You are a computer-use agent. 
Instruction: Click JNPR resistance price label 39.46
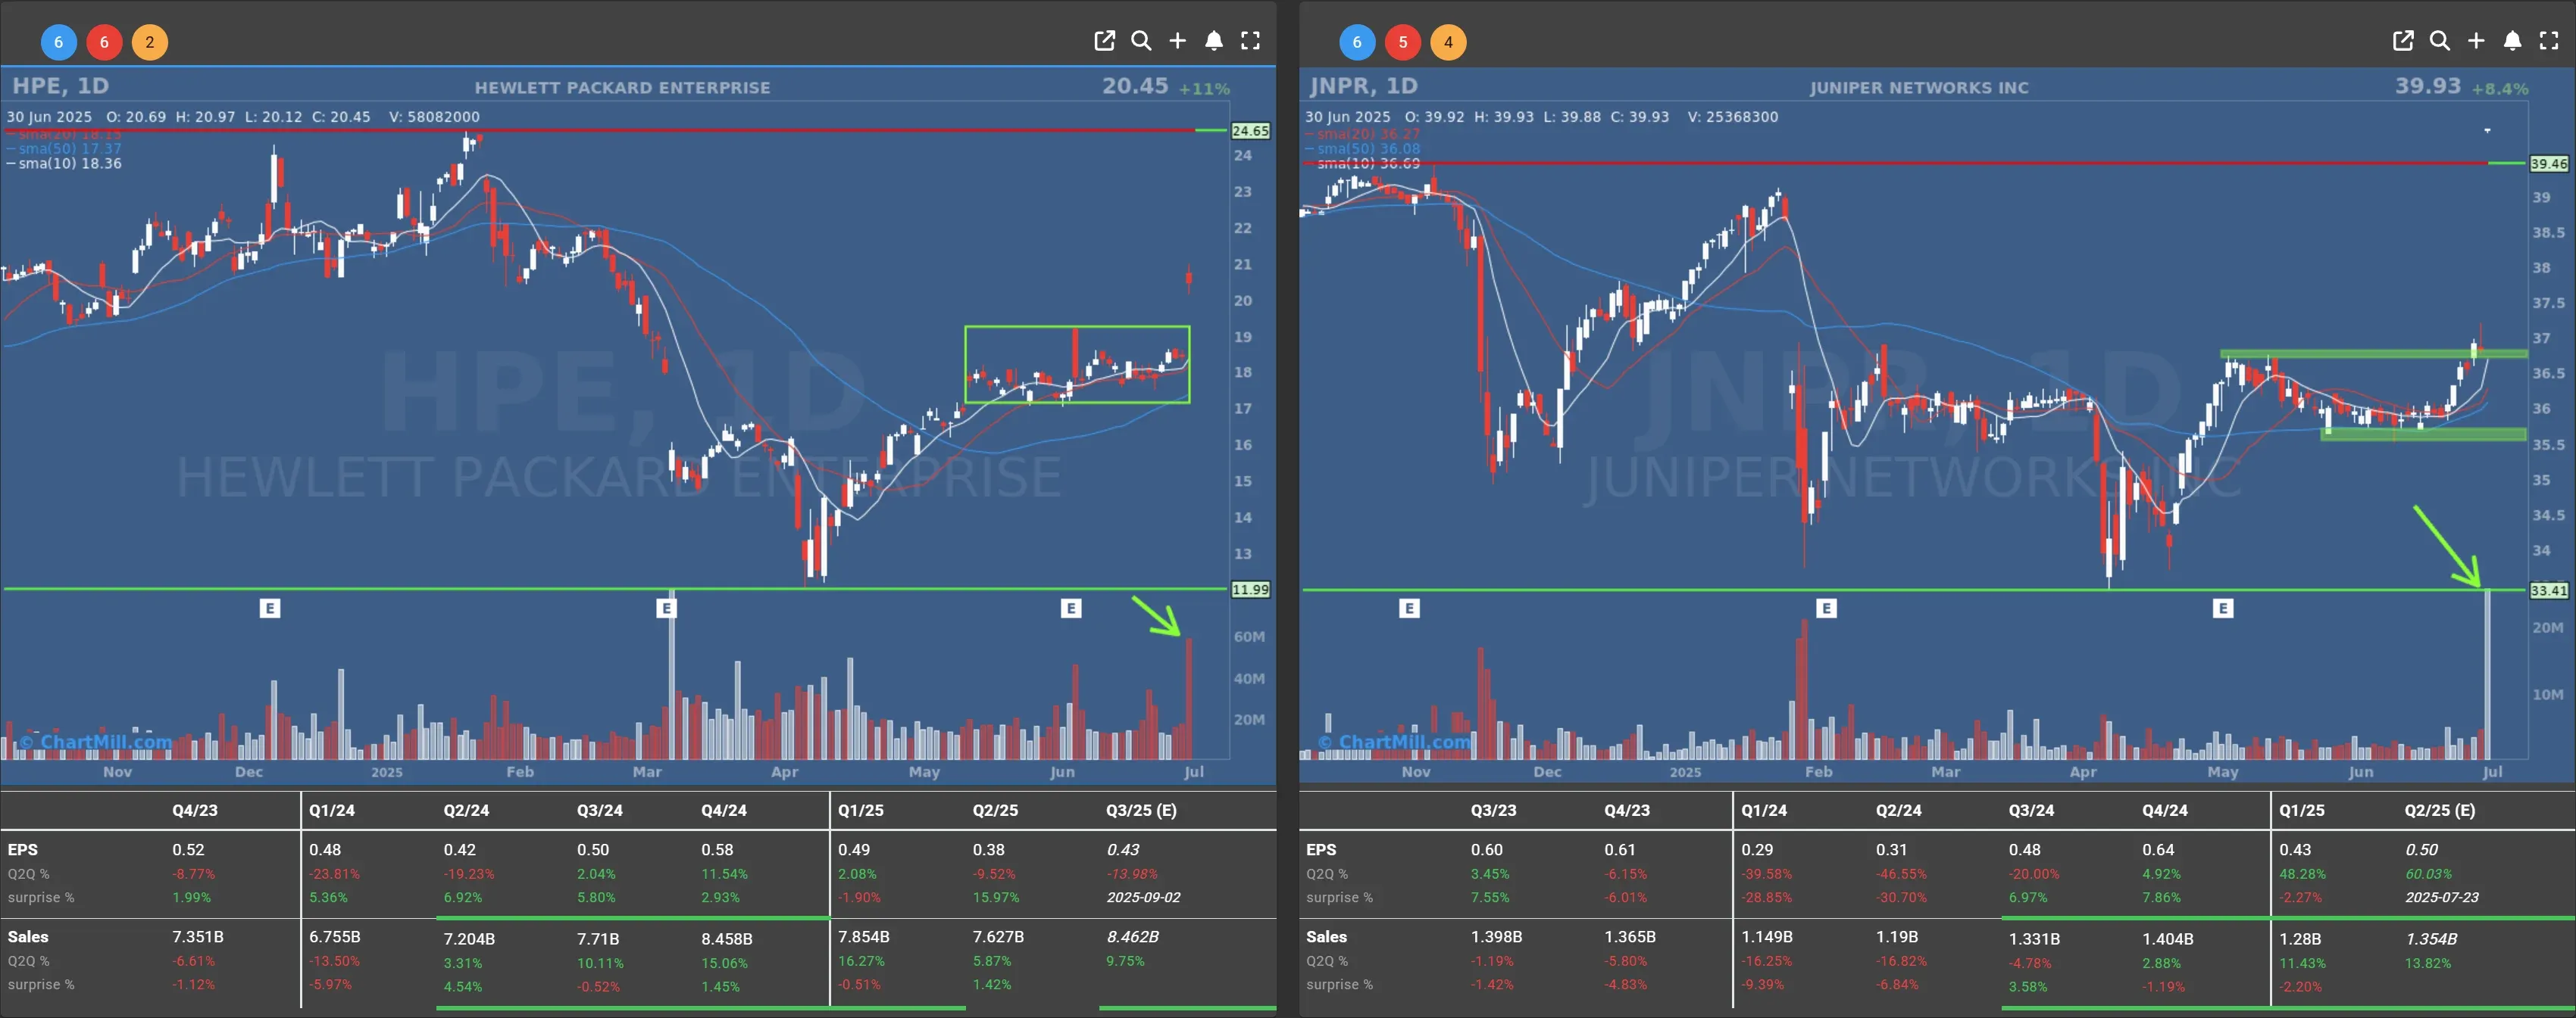pyautogui.click(x=2548, y=163)
